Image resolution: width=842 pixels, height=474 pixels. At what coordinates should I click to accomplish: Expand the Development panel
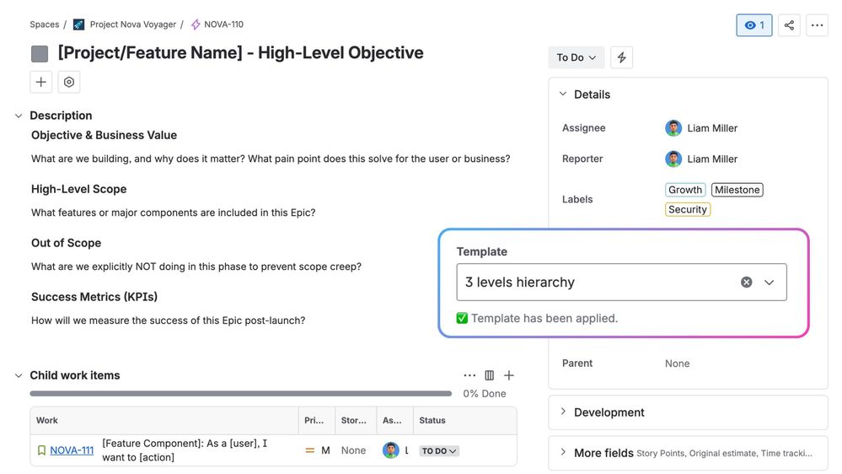pos(563,412)
